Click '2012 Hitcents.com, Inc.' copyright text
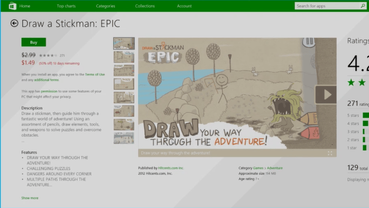The image size is (369, 208). [156, 174]
